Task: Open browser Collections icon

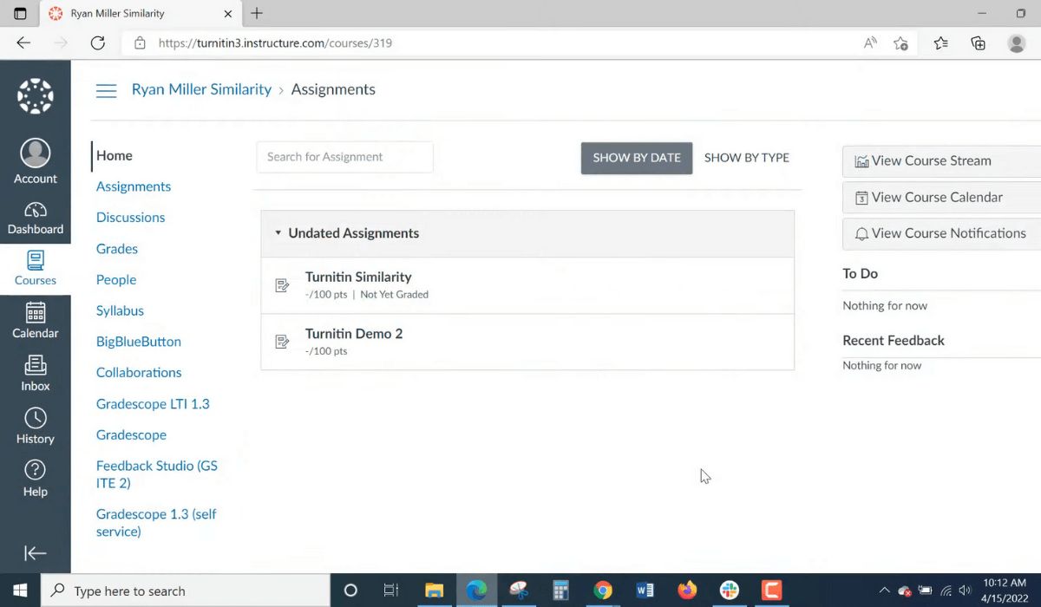Action: [x=979, y=43]
